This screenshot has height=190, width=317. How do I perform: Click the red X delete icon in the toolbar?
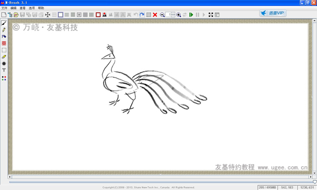click(155, 15)
